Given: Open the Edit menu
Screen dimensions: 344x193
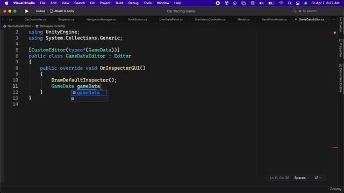Looking at the screenshot, I should click(x=54, y=3).
